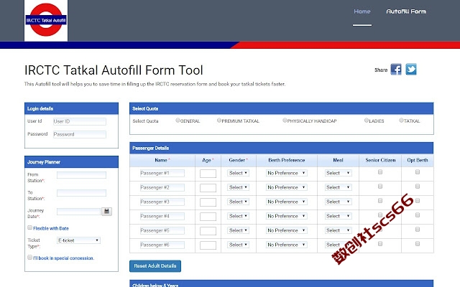The image size is (460, 287).
Task: Open Meal dropdown for Passenger #5
Action: 338,230
